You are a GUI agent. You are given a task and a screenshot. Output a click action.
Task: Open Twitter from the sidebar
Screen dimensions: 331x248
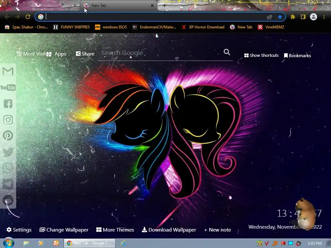(8, 152)
